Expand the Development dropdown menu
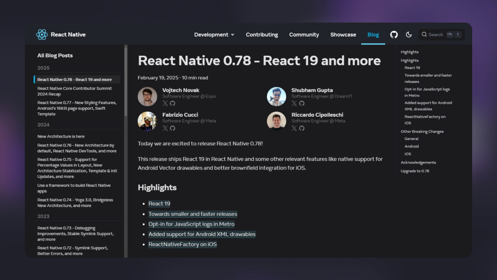 coord(214,35)
